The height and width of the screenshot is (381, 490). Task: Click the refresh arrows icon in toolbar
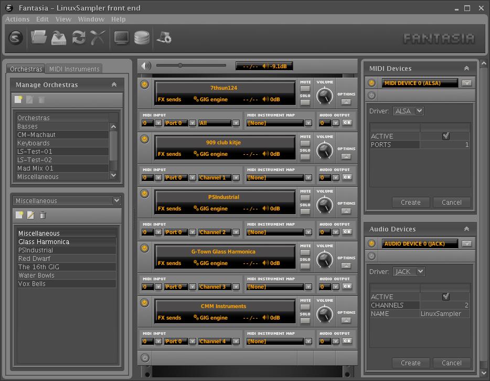point(79,38)
